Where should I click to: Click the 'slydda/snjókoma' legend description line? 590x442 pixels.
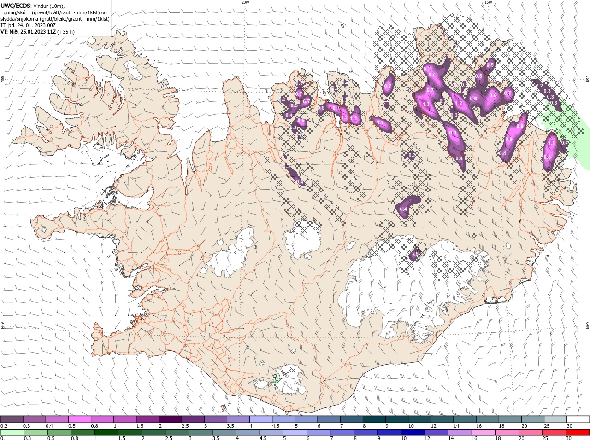(55, 19)
